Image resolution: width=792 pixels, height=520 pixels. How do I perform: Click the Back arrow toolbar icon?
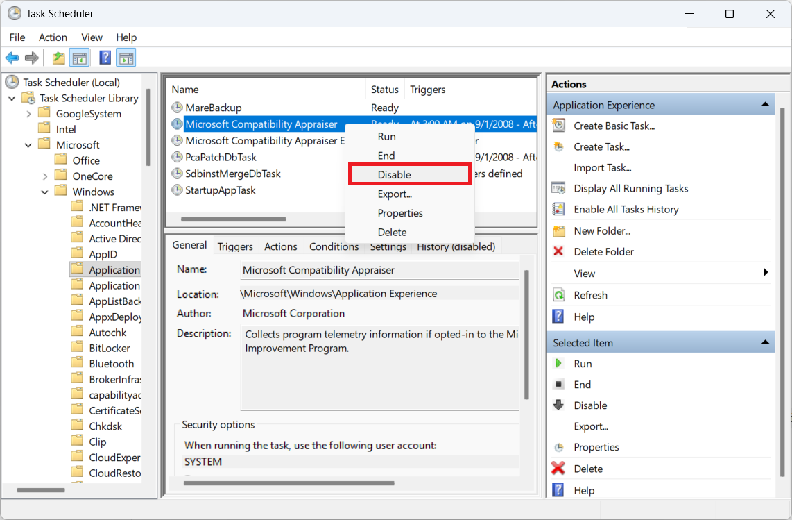pyautogui.click(x=12, y=58)
